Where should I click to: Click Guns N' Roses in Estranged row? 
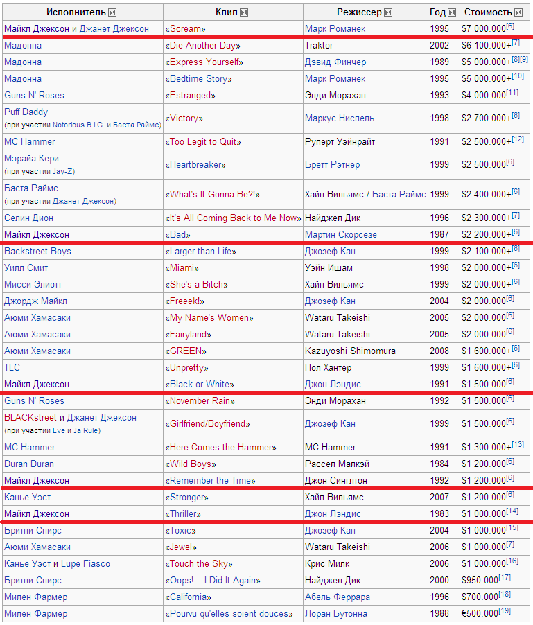pyautogui.click(x=34, y=96)
